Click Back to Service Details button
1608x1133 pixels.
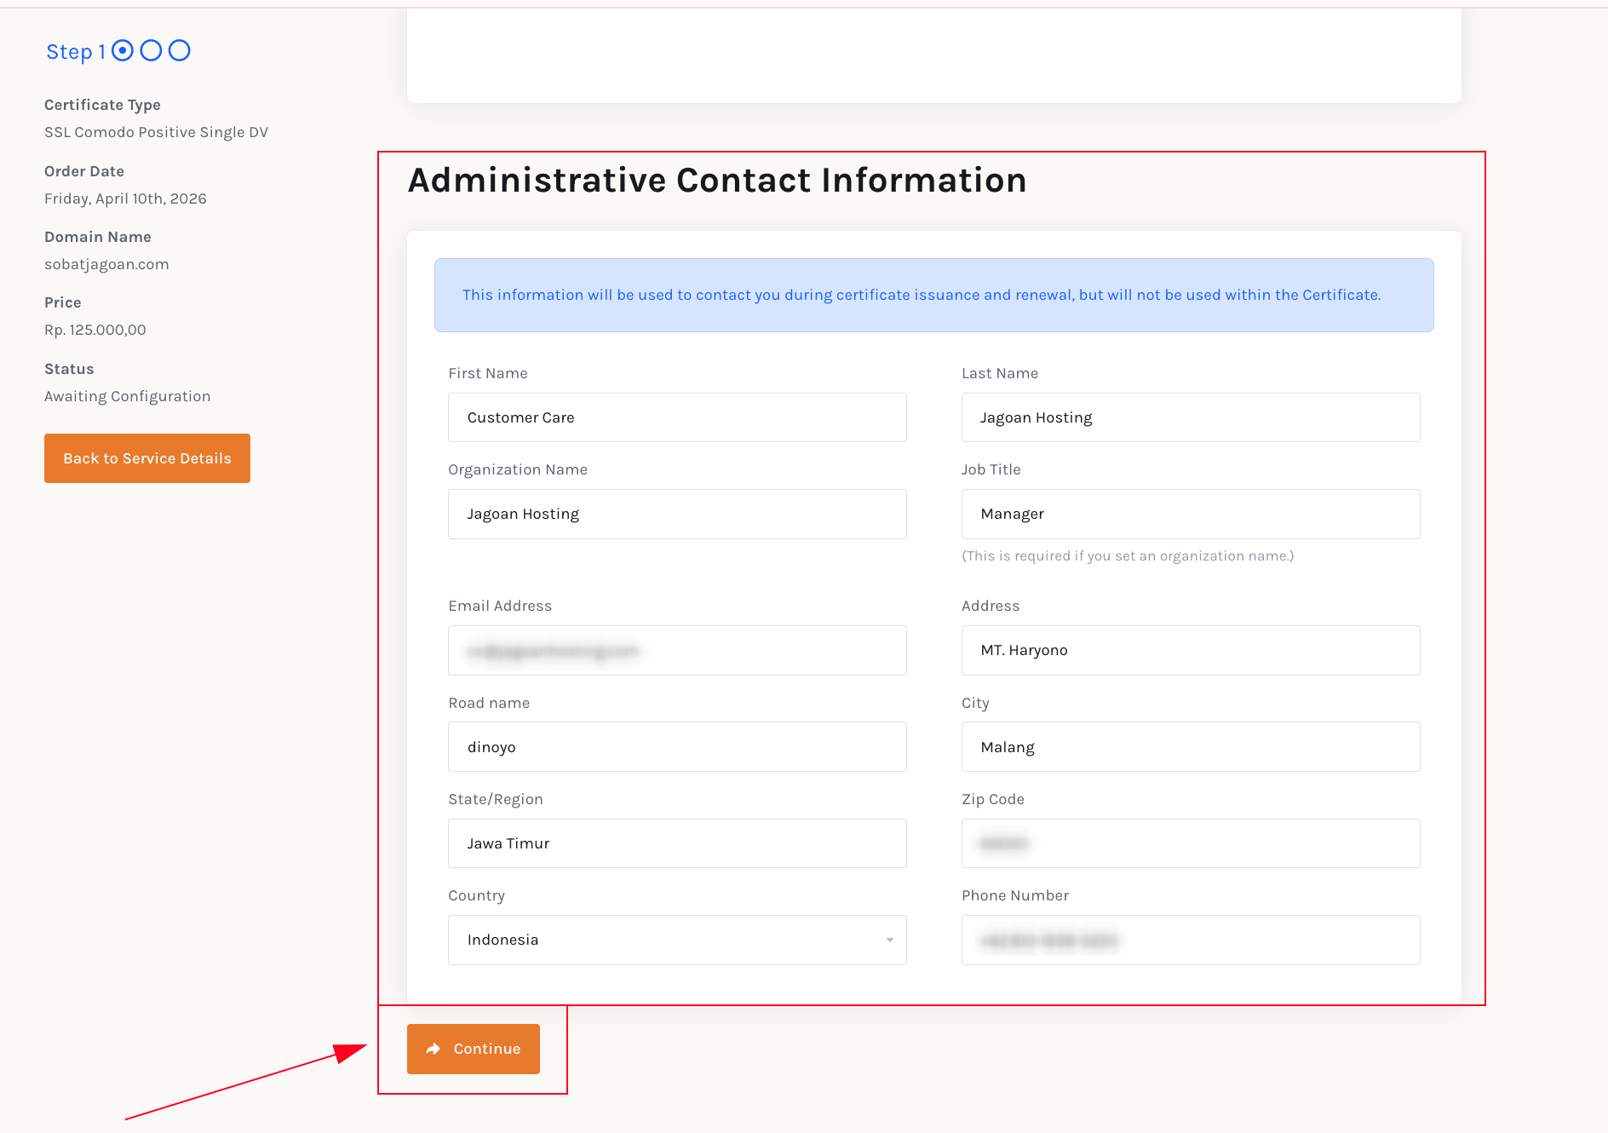pos(147,458)
